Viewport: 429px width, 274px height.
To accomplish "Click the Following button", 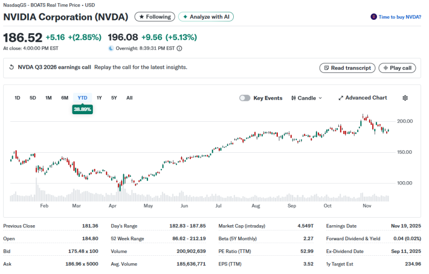I will point(154,17).
